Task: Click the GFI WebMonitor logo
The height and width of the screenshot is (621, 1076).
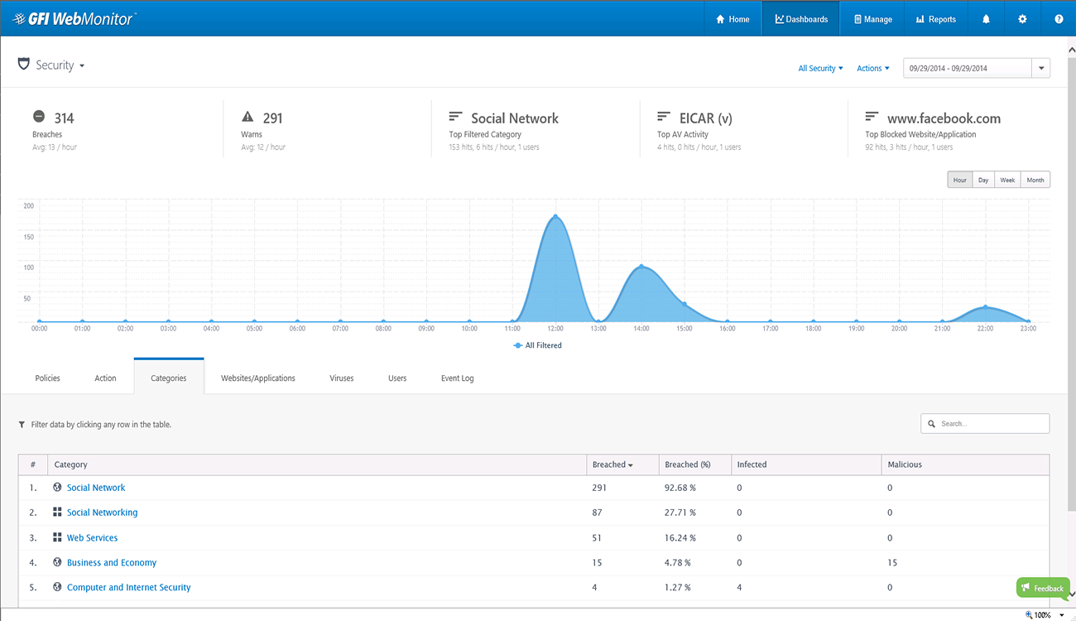Action: (x=74, y=18)
